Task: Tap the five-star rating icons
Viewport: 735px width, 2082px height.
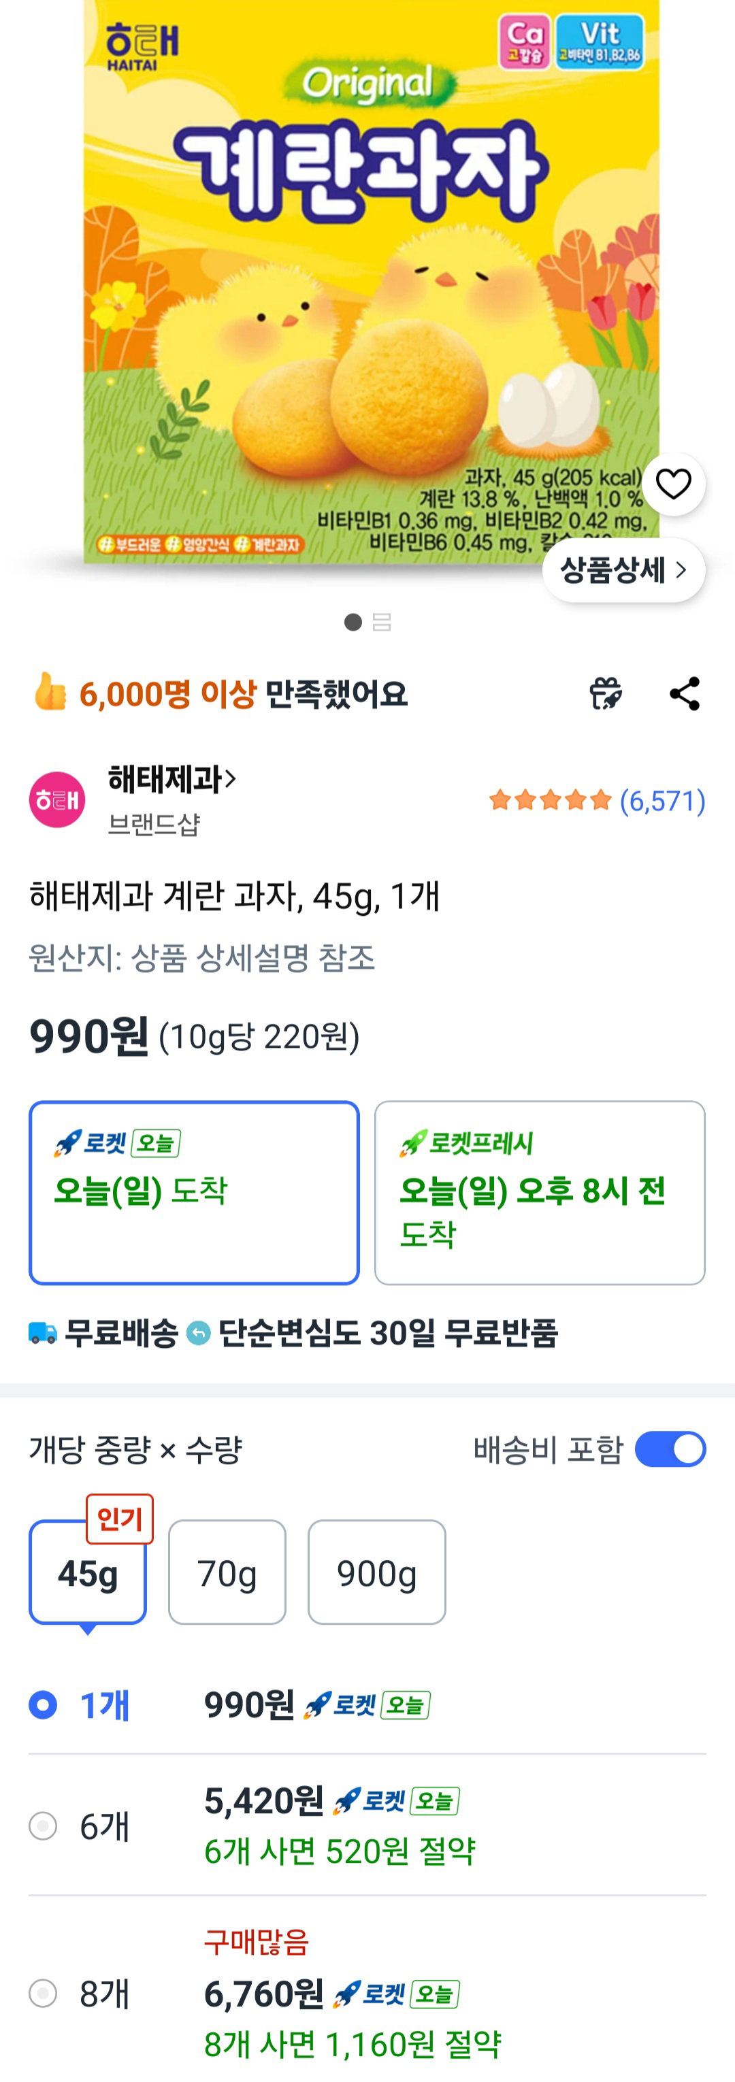Action: click(x=550, y=800)
